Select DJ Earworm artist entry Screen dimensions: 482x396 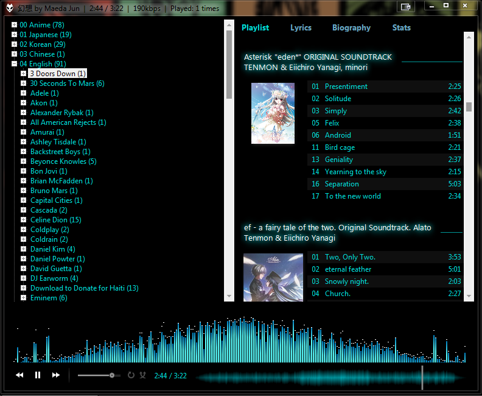coord(54,278)
